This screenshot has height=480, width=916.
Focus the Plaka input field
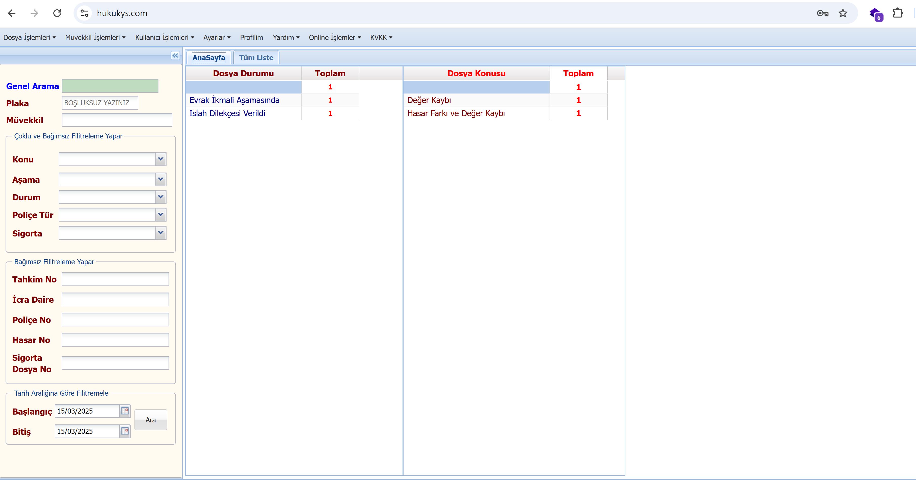point(100,103)
